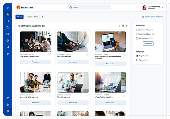
Task: Open Recent Course Activity external link icon
Action: pyautogui.click(x=44, y=26)
